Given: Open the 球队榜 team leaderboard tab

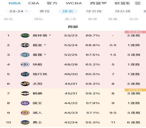Looking at the screenshot, I should coord(123,11).
